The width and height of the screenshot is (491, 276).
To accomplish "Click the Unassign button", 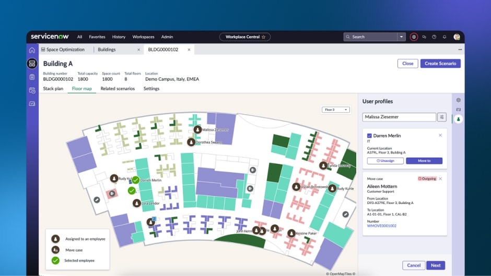I will point(385,161).
